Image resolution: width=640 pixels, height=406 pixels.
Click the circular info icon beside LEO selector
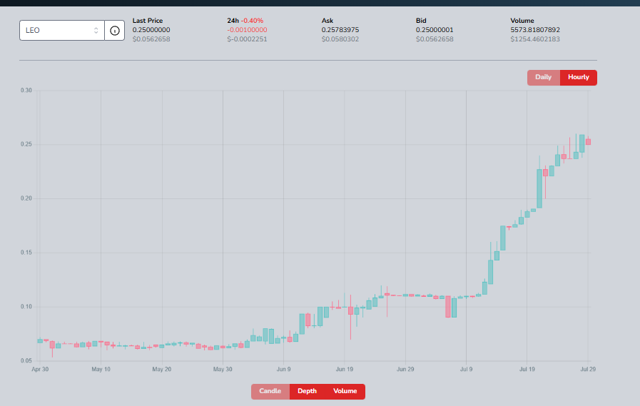point(115,31)
